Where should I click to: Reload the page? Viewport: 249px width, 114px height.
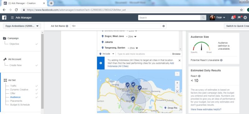click(x=16, y=10)
